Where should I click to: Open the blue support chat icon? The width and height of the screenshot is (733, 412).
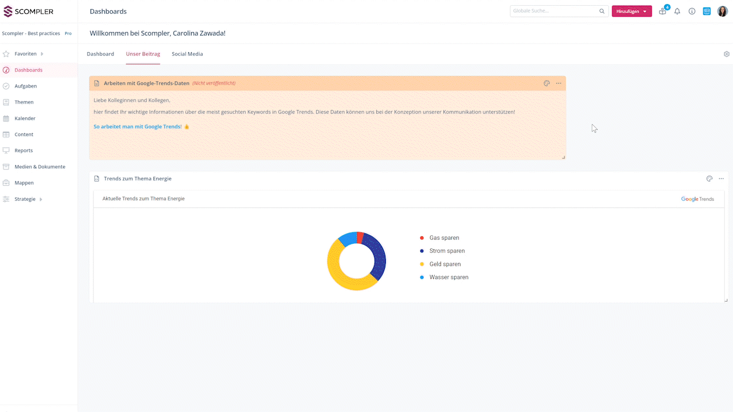(x=707, y=11)
